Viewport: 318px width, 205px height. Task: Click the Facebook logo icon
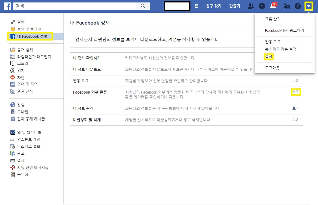point(7,6)
